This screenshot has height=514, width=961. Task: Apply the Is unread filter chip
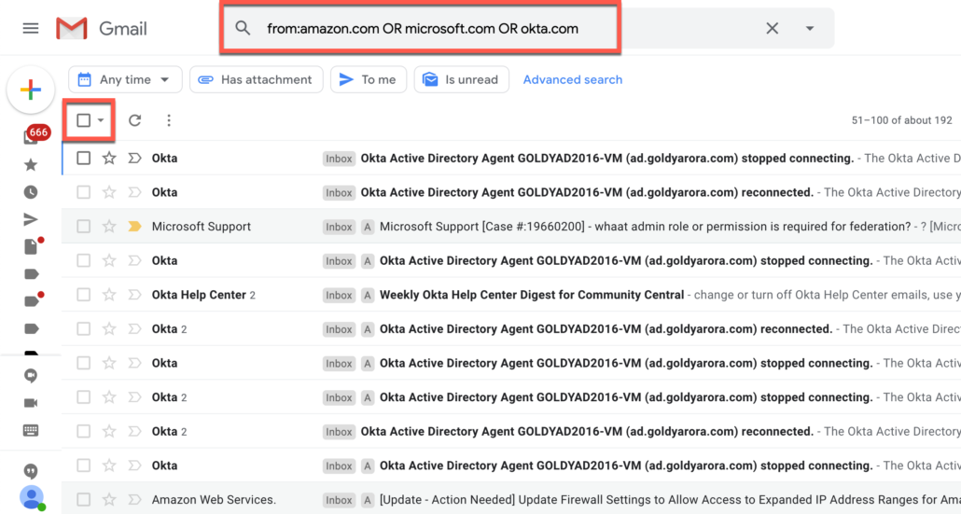tap(462, 79)
